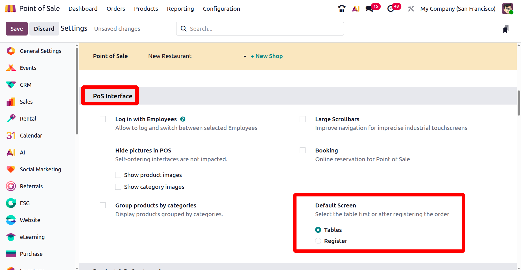Click the Save button
This screenshot has width=521, height=270.
coord(17,29)
